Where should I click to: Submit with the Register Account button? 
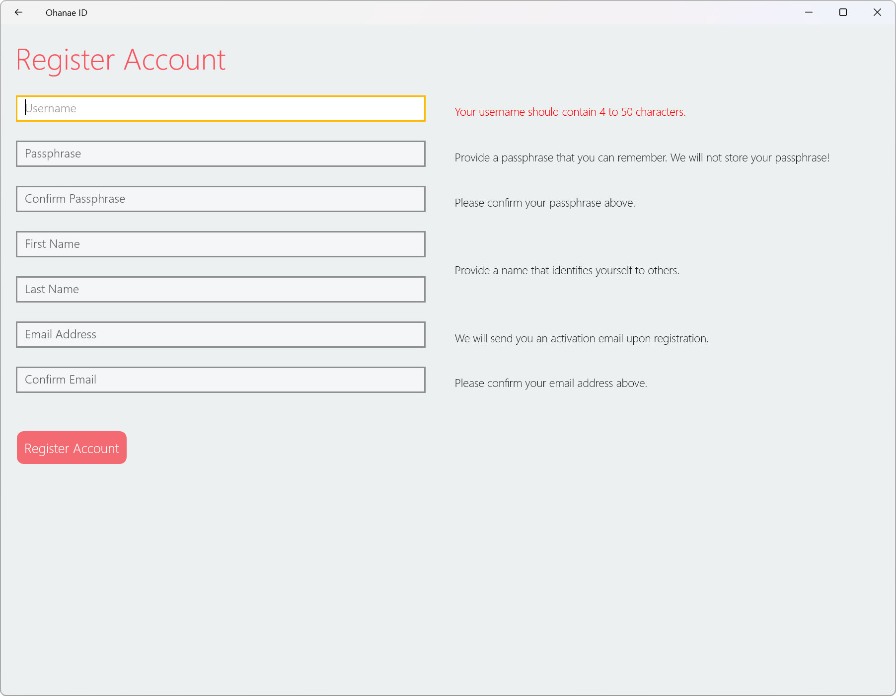[72, 448]
